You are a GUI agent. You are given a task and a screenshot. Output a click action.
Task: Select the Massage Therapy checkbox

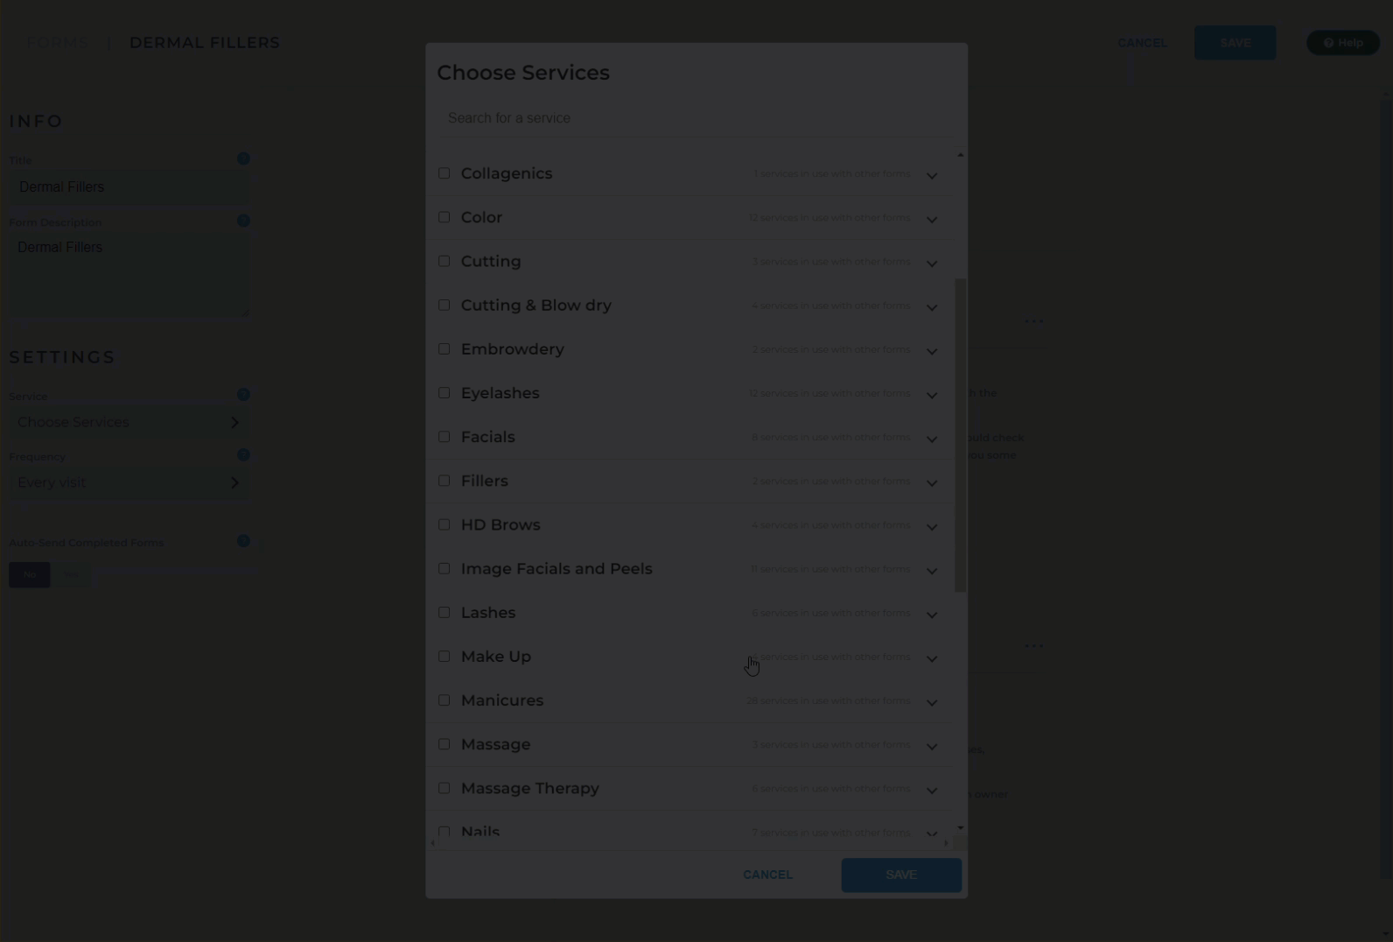[444, 788]
